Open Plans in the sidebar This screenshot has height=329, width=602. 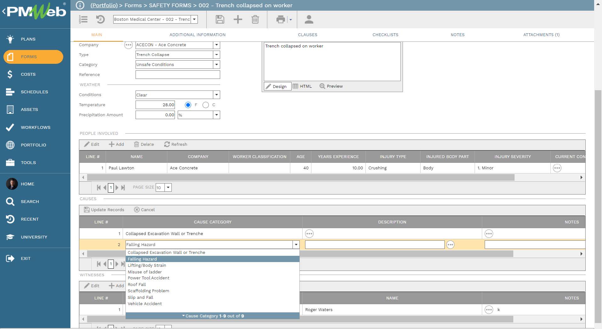[x=28, y=39]
